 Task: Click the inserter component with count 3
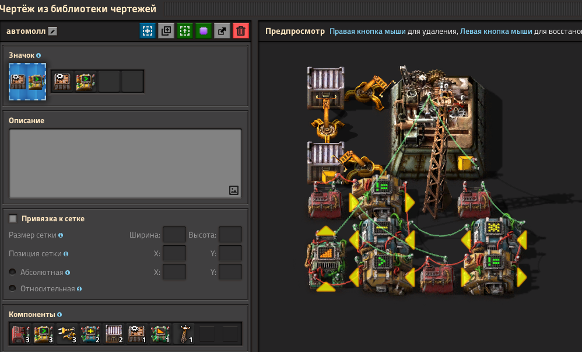coord(67,334)
